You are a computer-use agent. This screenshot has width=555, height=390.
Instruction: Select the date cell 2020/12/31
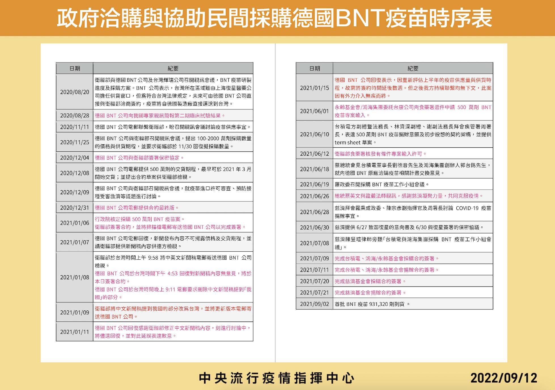(x=75, y=207)
